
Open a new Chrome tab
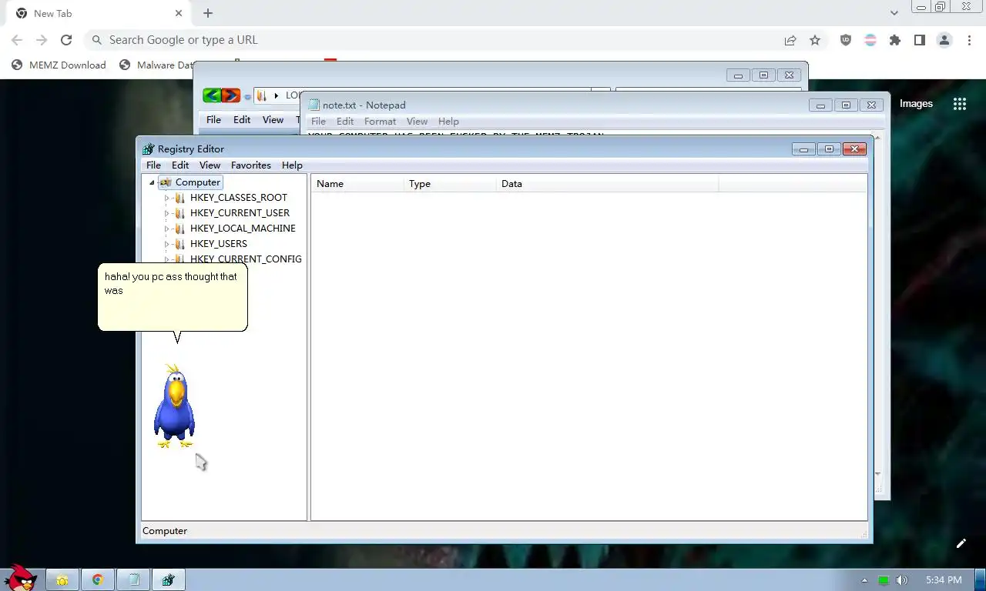pos(208,13)
